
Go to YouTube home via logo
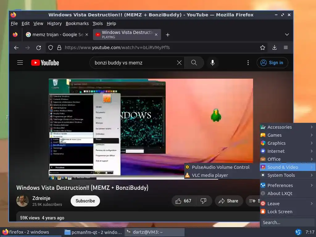pyautogui.click(x=45, y=63)
